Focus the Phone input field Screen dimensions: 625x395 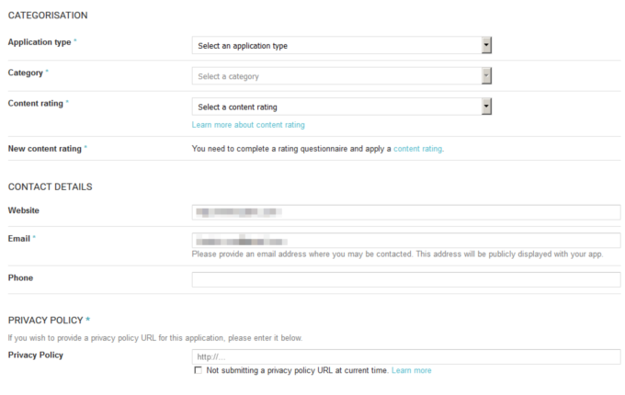(406, 279)
